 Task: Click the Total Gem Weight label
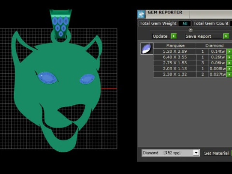(158, 23)
